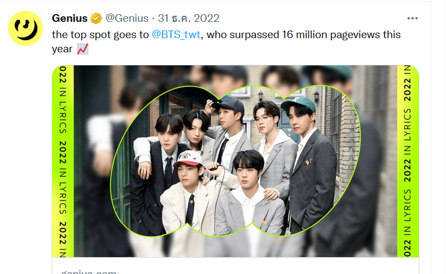
Task: Open the three-dot more options menu
Action: click(412, 18)
